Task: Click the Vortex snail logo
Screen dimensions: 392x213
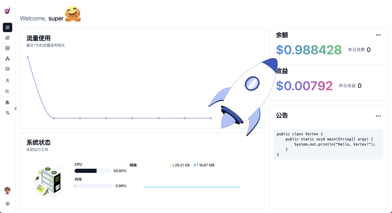Action: 8,10
